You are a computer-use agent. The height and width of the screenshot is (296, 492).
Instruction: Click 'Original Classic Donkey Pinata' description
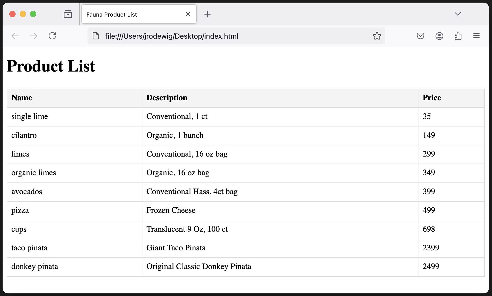199,267
